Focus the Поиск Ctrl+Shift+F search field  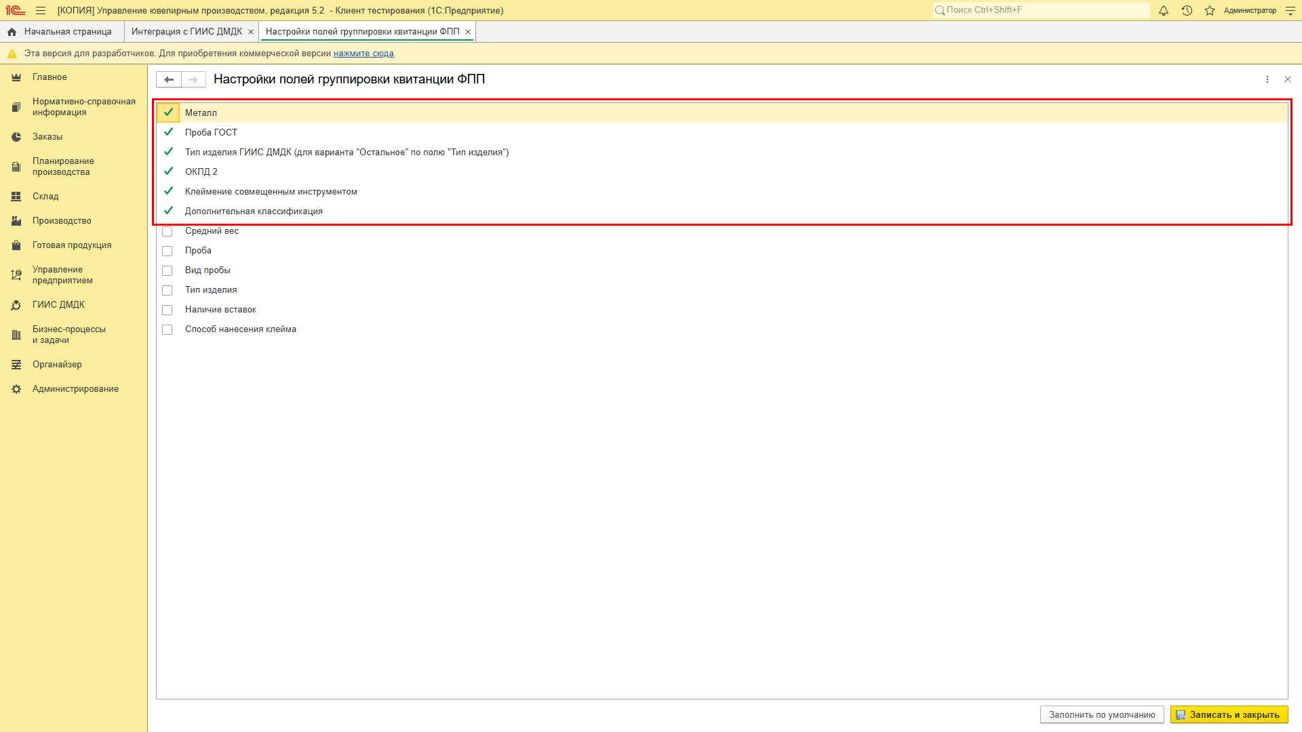pos(1041,10)
